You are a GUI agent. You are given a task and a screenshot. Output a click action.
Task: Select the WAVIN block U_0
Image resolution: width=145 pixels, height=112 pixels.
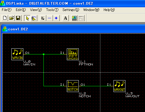pos(17,54)
